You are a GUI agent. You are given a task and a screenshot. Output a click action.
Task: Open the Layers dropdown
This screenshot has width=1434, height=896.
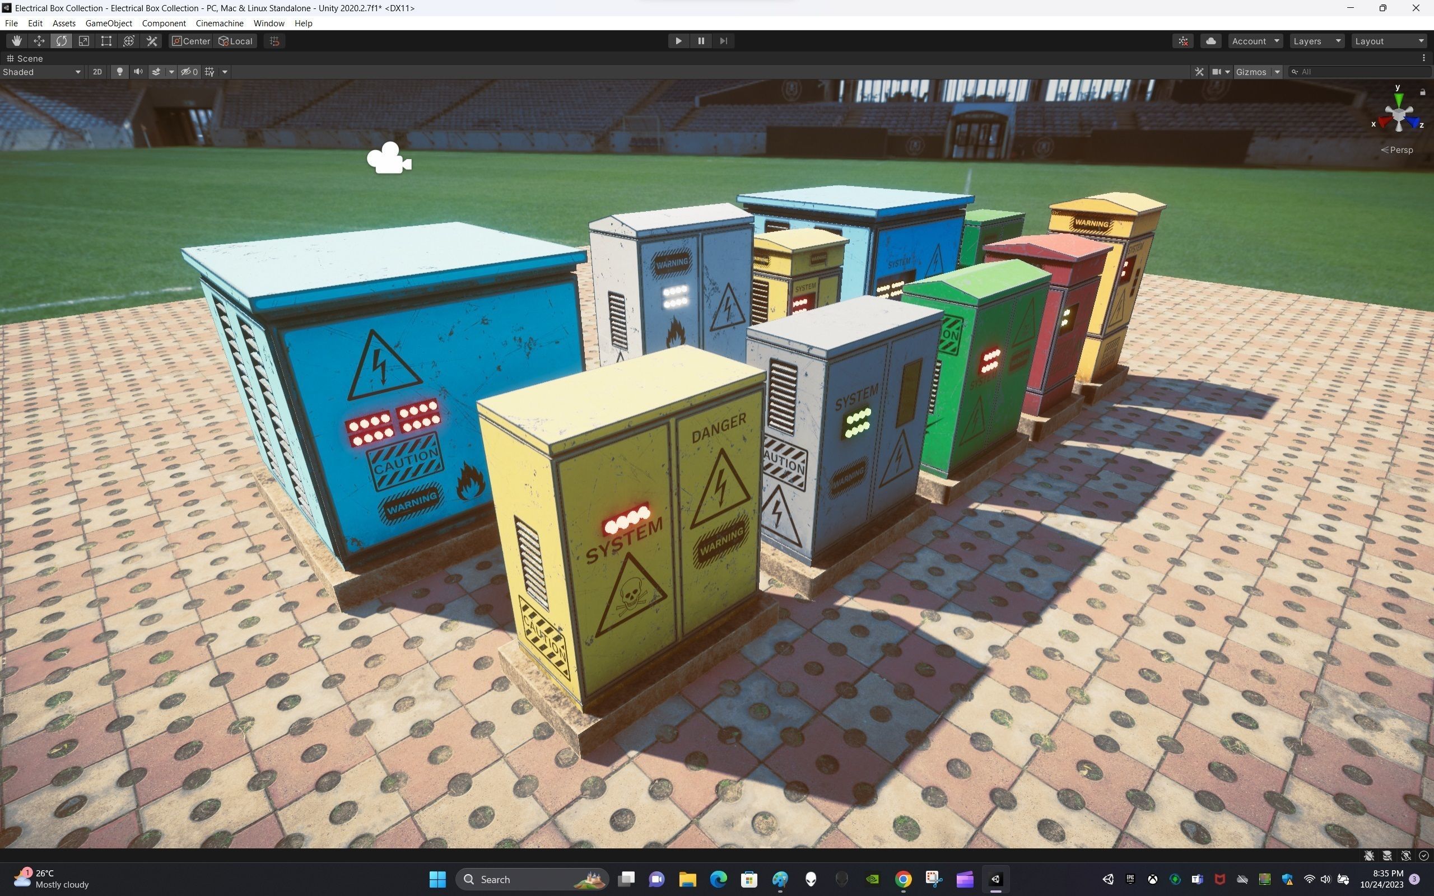[1316, 41]
